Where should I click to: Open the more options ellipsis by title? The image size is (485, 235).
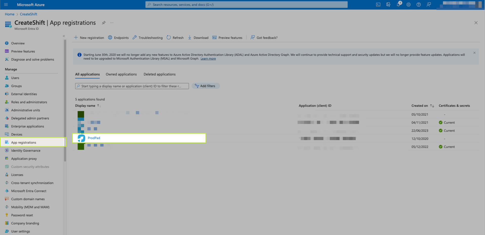[112, 23]
